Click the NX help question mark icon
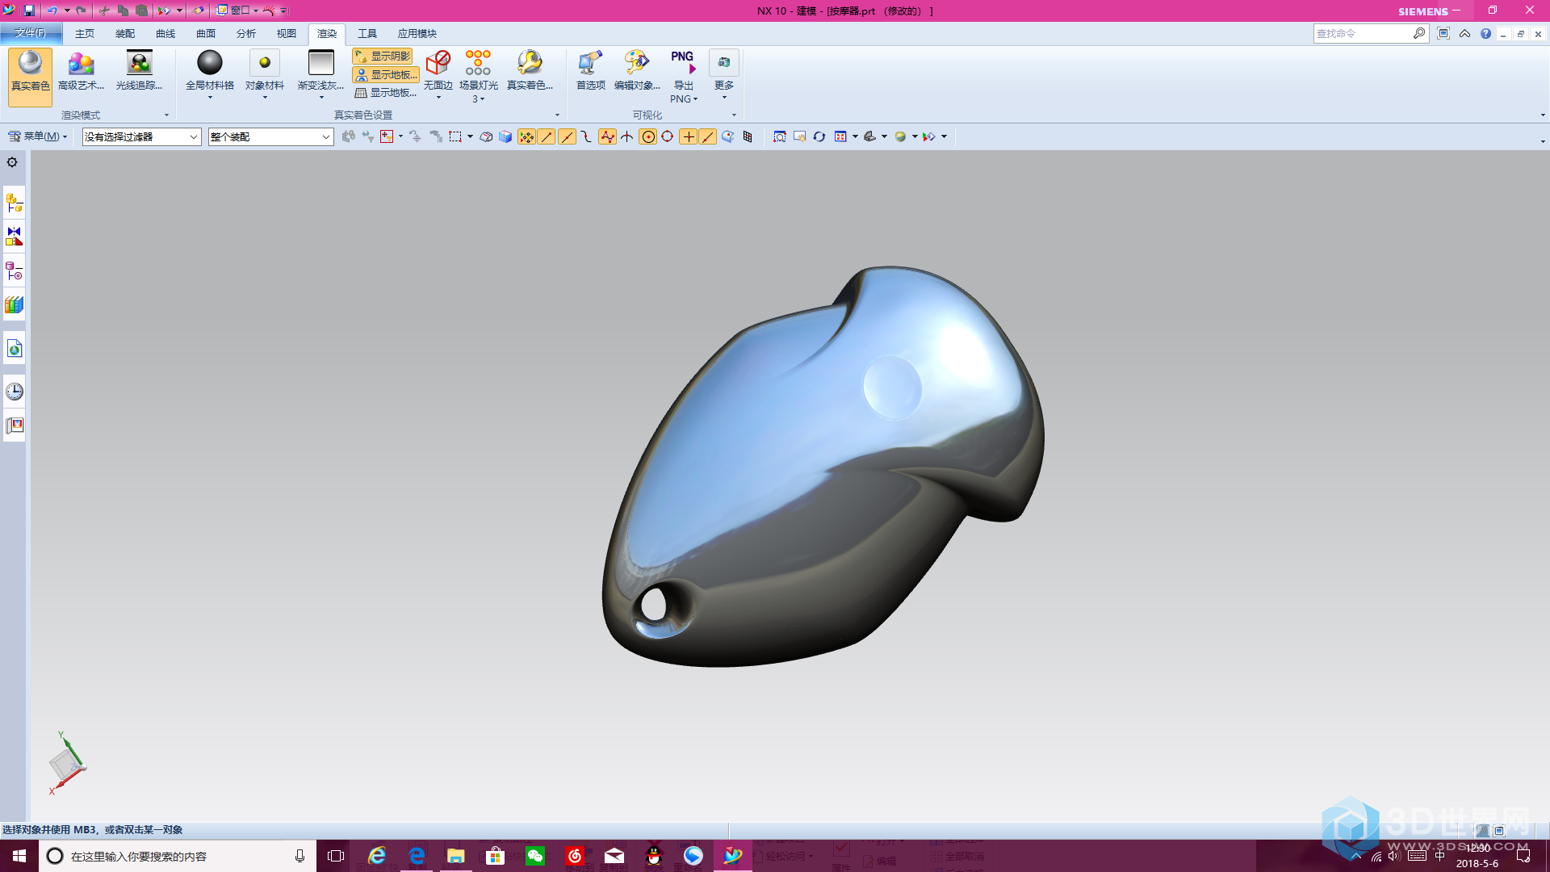The image size is (1550, 872). pos(1485,33)
